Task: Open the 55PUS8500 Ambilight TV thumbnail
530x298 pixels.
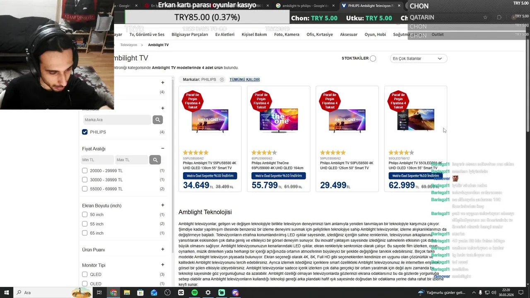Action: pos(210,121)
